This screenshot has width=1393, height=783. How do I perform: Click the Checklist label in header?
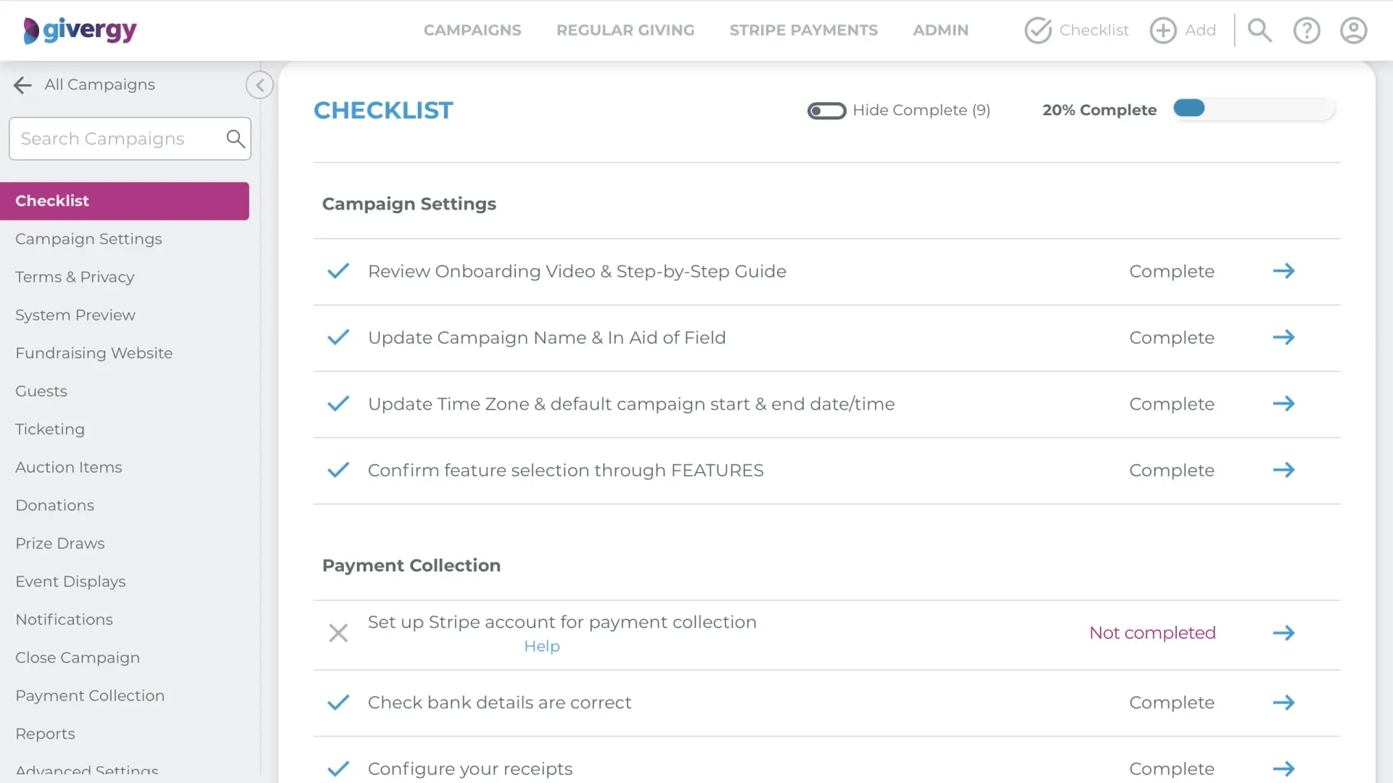click(x=1094, y=30)
